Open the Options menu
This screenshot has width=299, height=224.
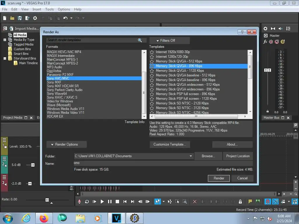click(64, 9)
